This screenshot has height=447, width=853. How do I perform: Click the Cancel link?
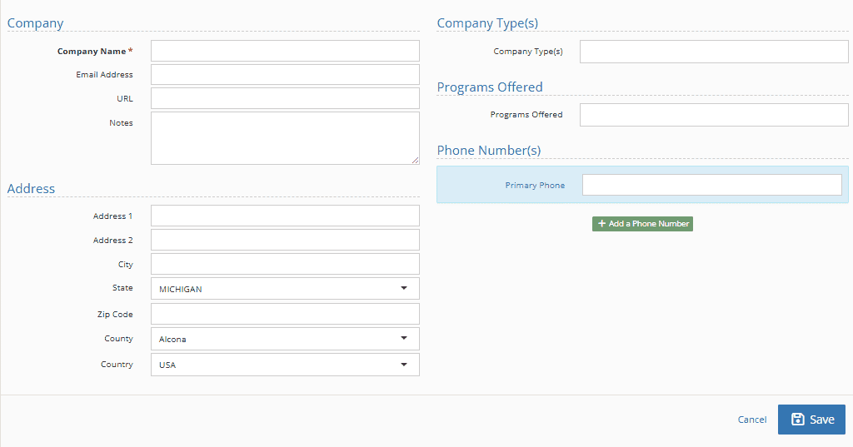point(751,420)
